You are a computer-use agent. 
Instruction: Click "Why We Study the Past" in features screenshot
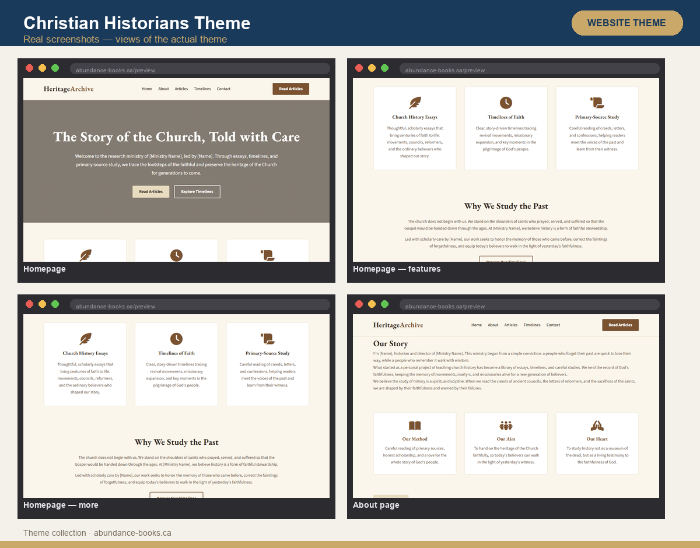[506, 206]
